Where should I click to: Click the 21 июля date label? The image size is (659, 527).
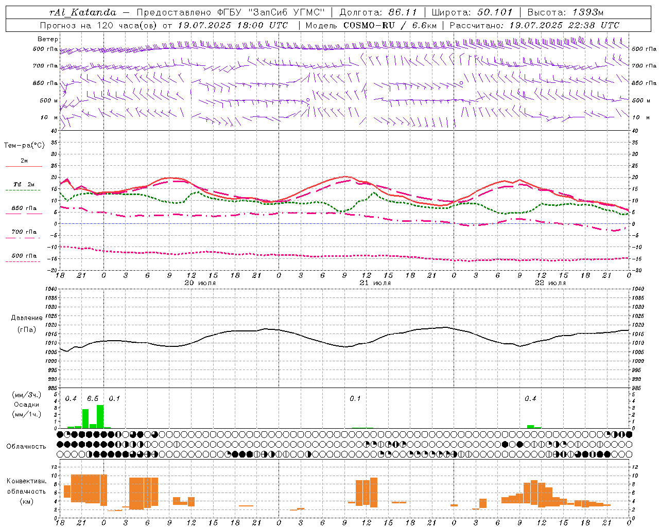point(375,283)
